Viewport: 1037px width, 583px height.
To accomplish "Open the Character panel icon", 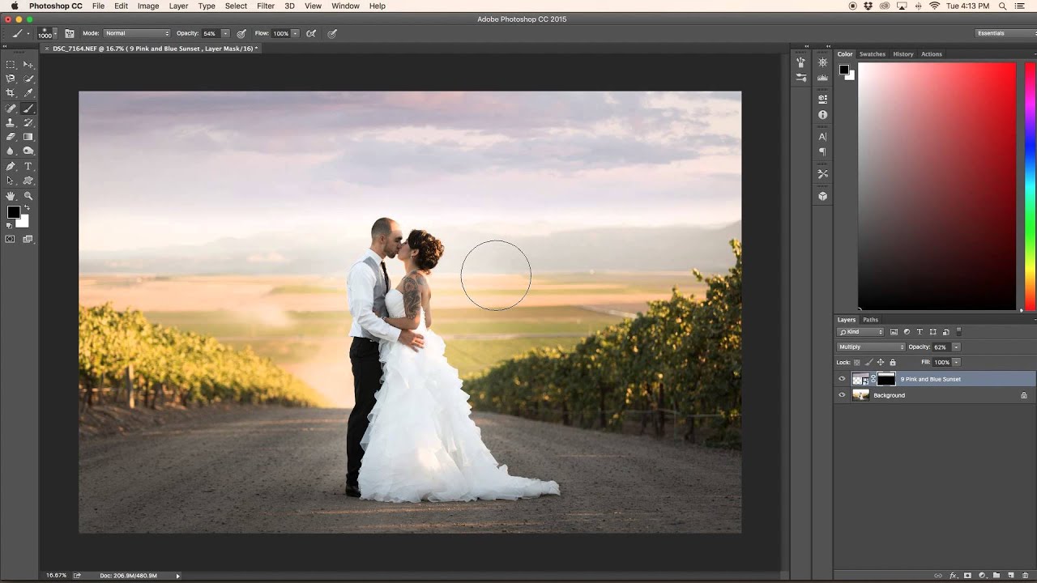I will point(822,136).
